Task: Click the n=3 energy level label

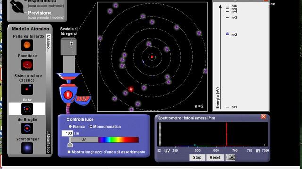Action: (234, 18)
